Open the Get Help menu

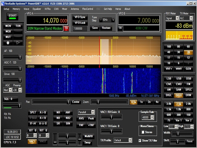pyautogui.click(x=108, y=9)
